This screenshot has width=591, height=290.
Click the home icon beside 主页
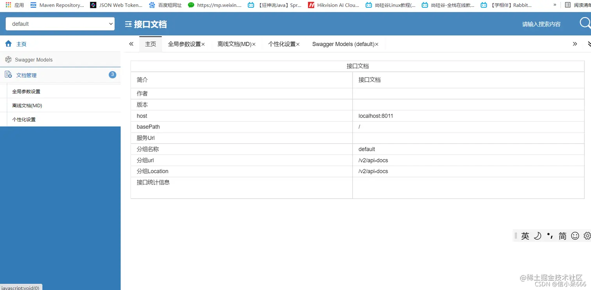pos(8,44)
